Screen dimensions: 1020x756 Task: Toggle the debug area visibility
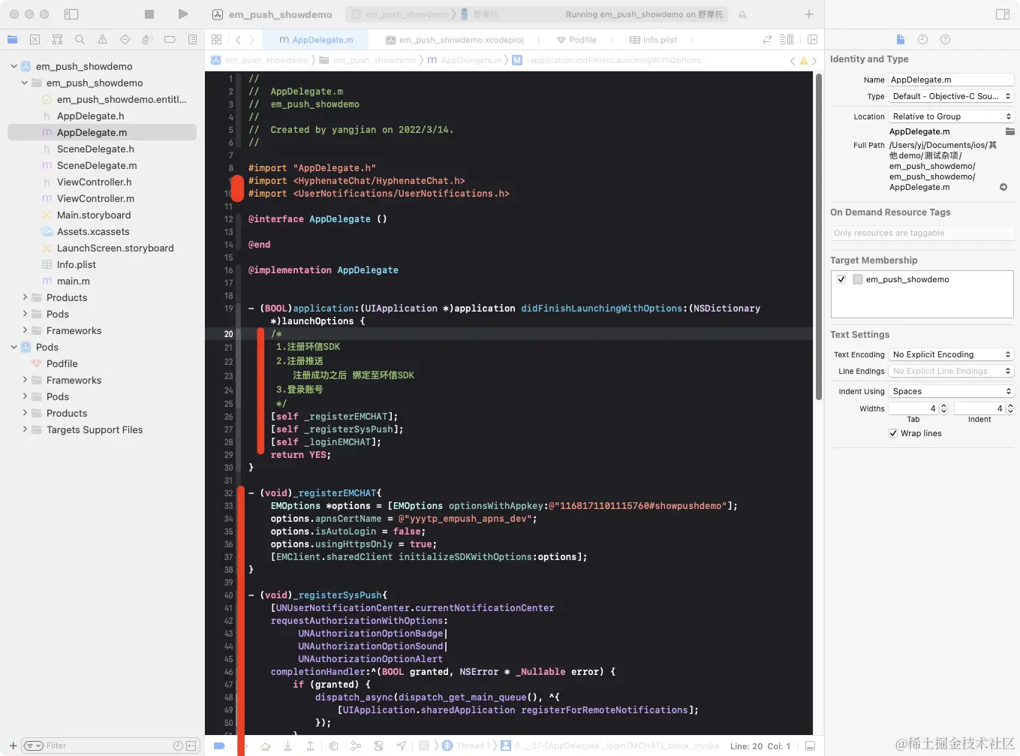click(x=810, y=746)
